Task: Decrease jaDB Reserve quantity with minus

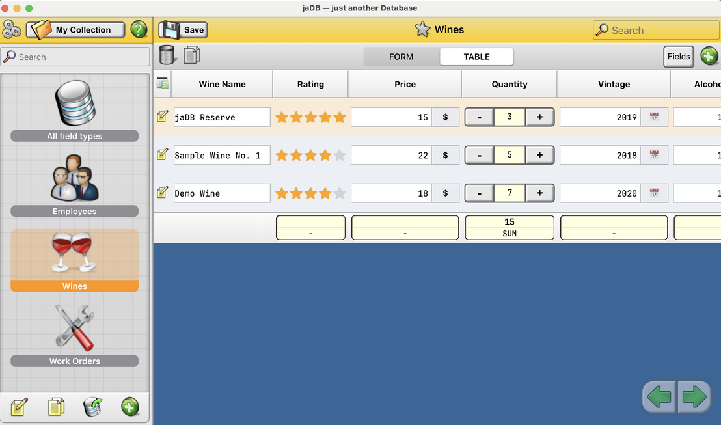Action: (479, 117)
